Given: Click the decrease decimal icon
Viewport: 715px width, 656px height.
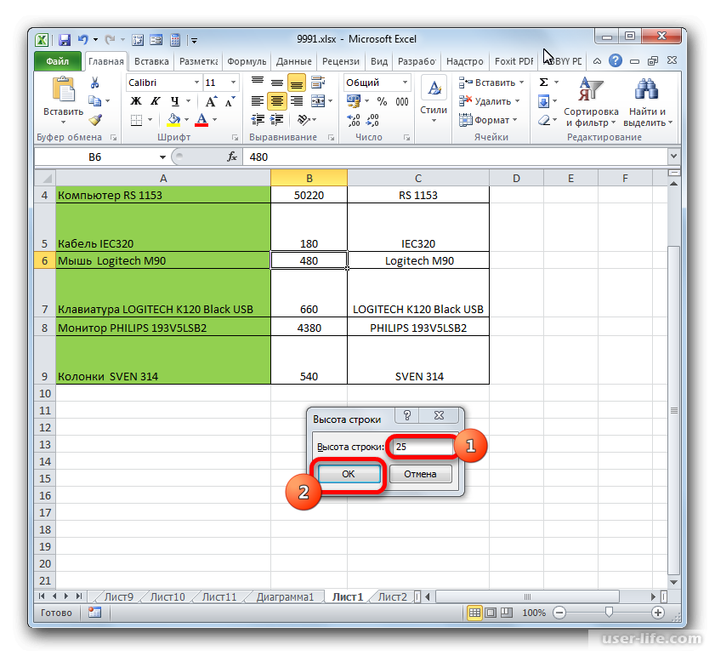Looking at the screenshot, I should click(x=372, y=120).
